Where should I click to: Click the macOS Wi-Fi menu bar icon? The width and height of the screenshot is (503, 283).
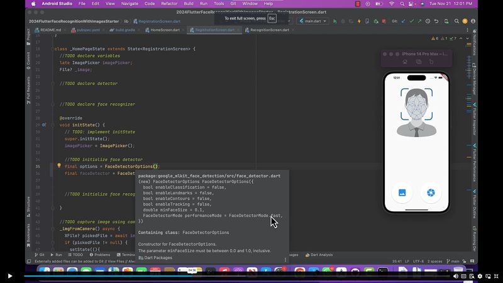pyautogui.click(x=391, y=4)
